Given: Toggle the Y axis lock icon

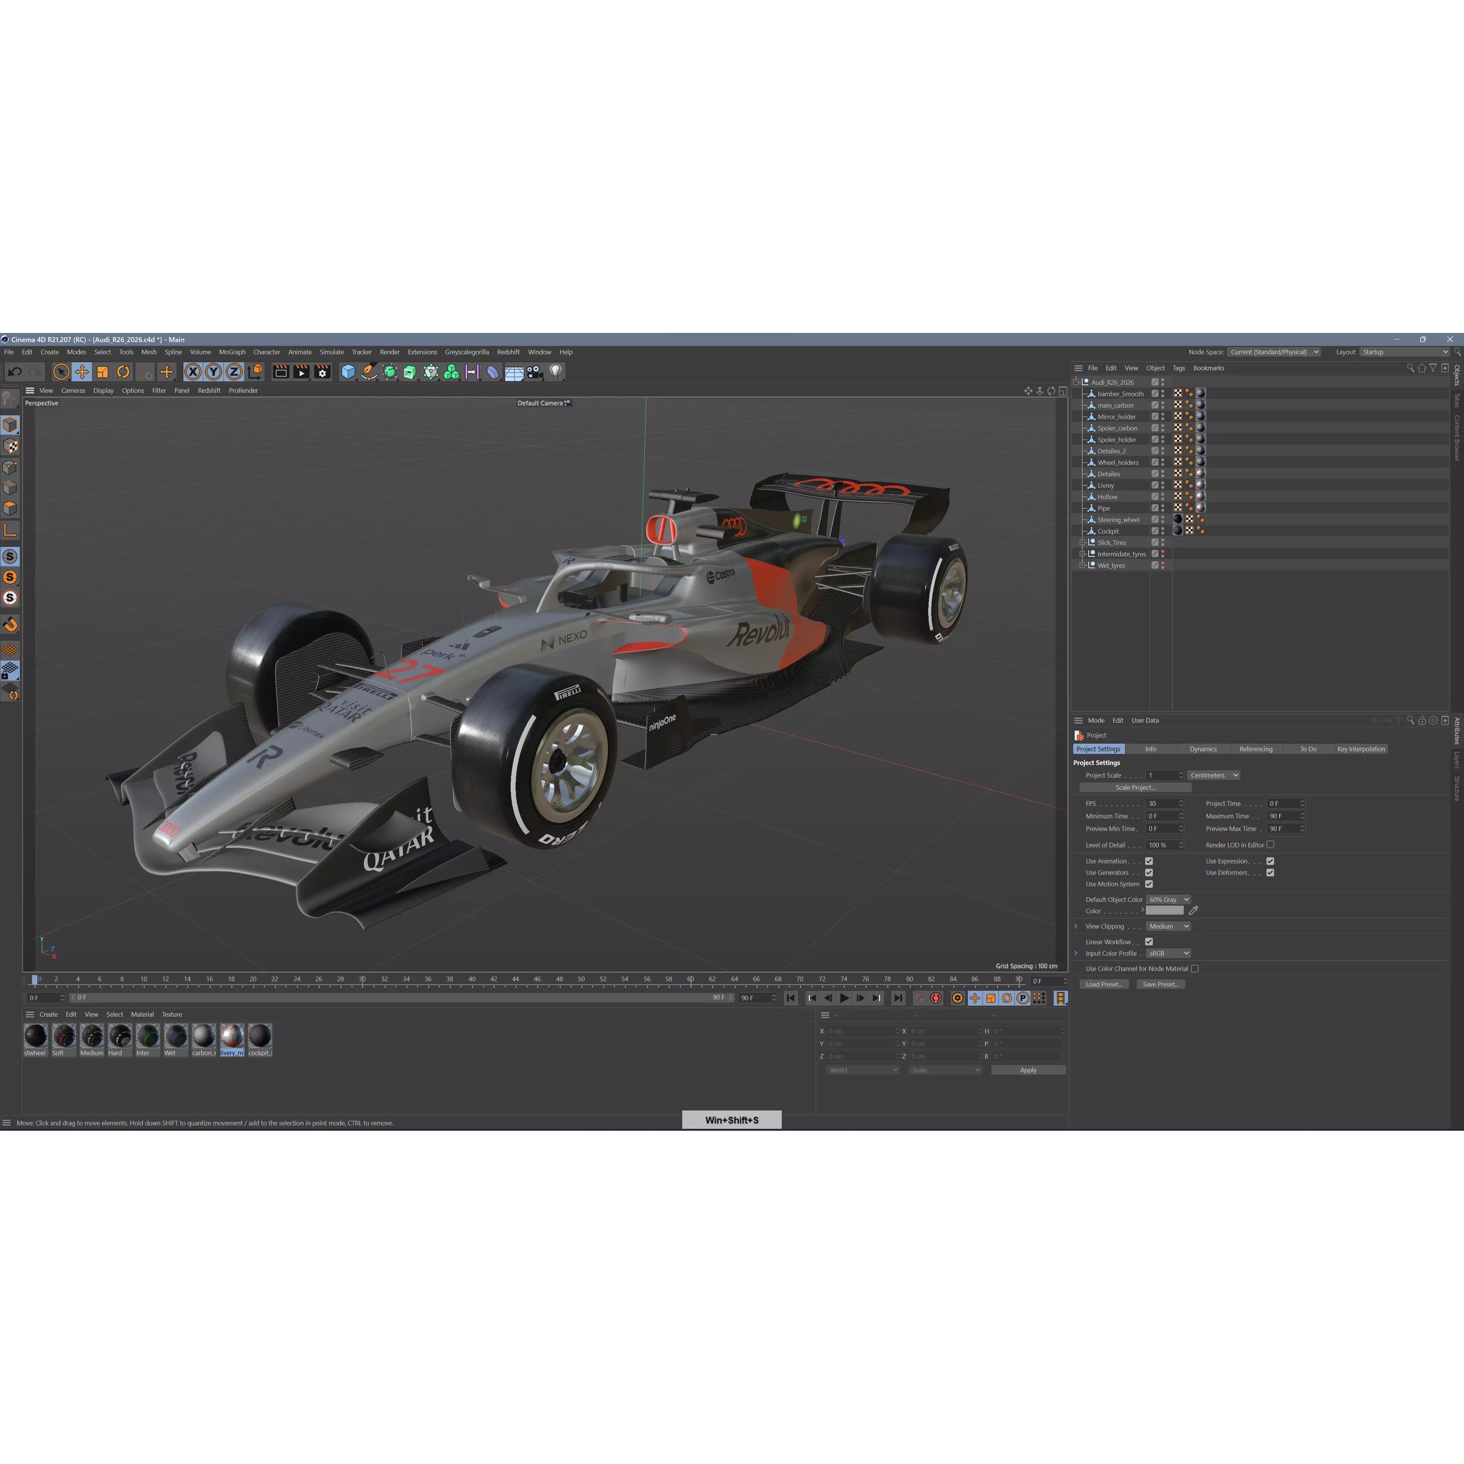Looking at the screenshot, I should [x=214, y=371].
